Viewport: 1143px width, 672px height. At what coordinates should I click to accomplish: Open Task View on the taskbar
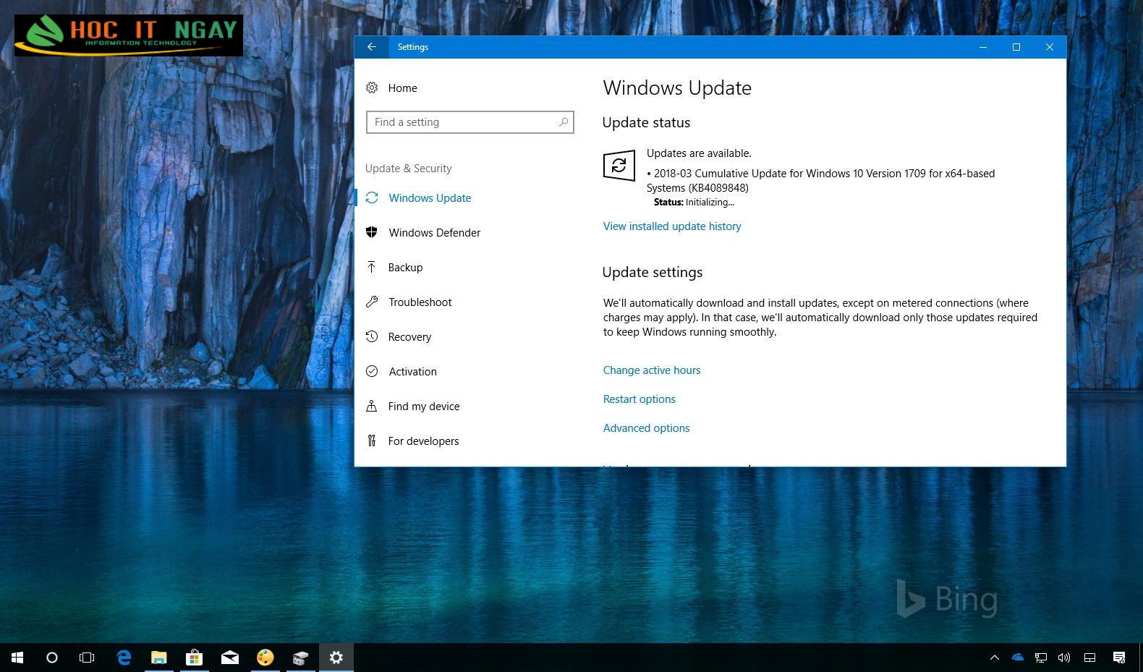(x=87, y=658)
